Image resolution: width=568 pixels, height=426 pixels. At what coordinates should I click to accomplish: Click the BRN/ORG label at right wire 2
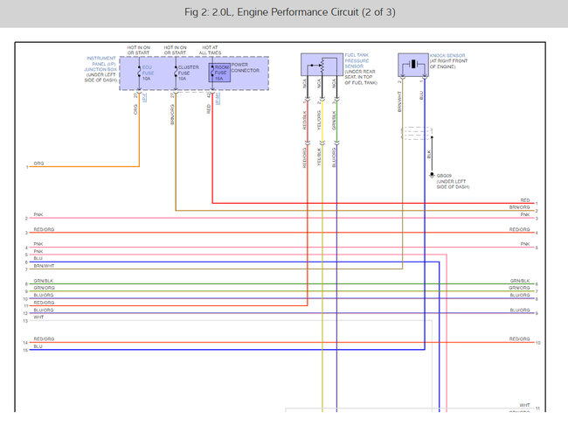519,207
